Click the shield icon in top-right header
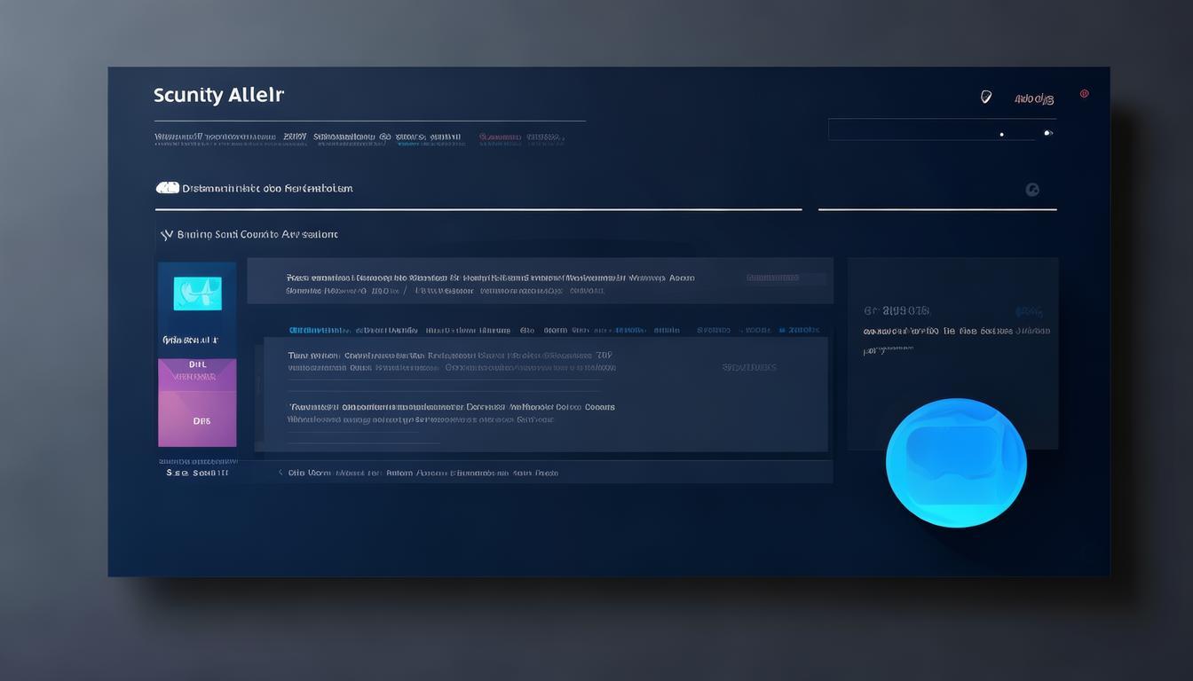 (985, 98)
